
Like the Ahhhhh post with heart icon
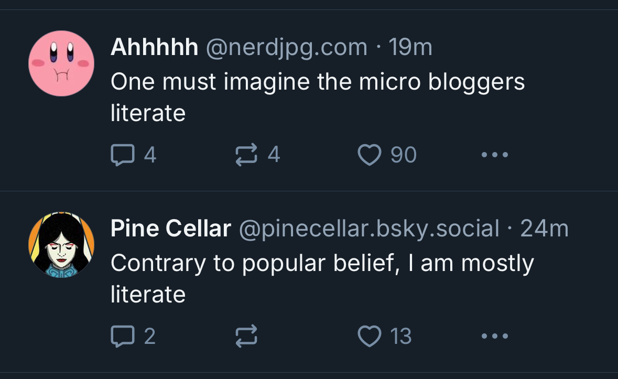[x=369, y=155]
